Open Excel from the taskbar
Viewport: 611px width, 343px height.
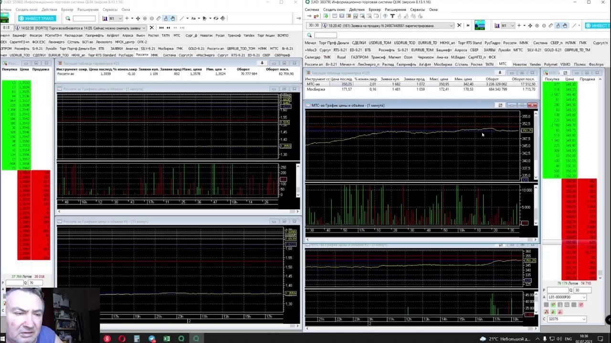click(x=167, y=339)
